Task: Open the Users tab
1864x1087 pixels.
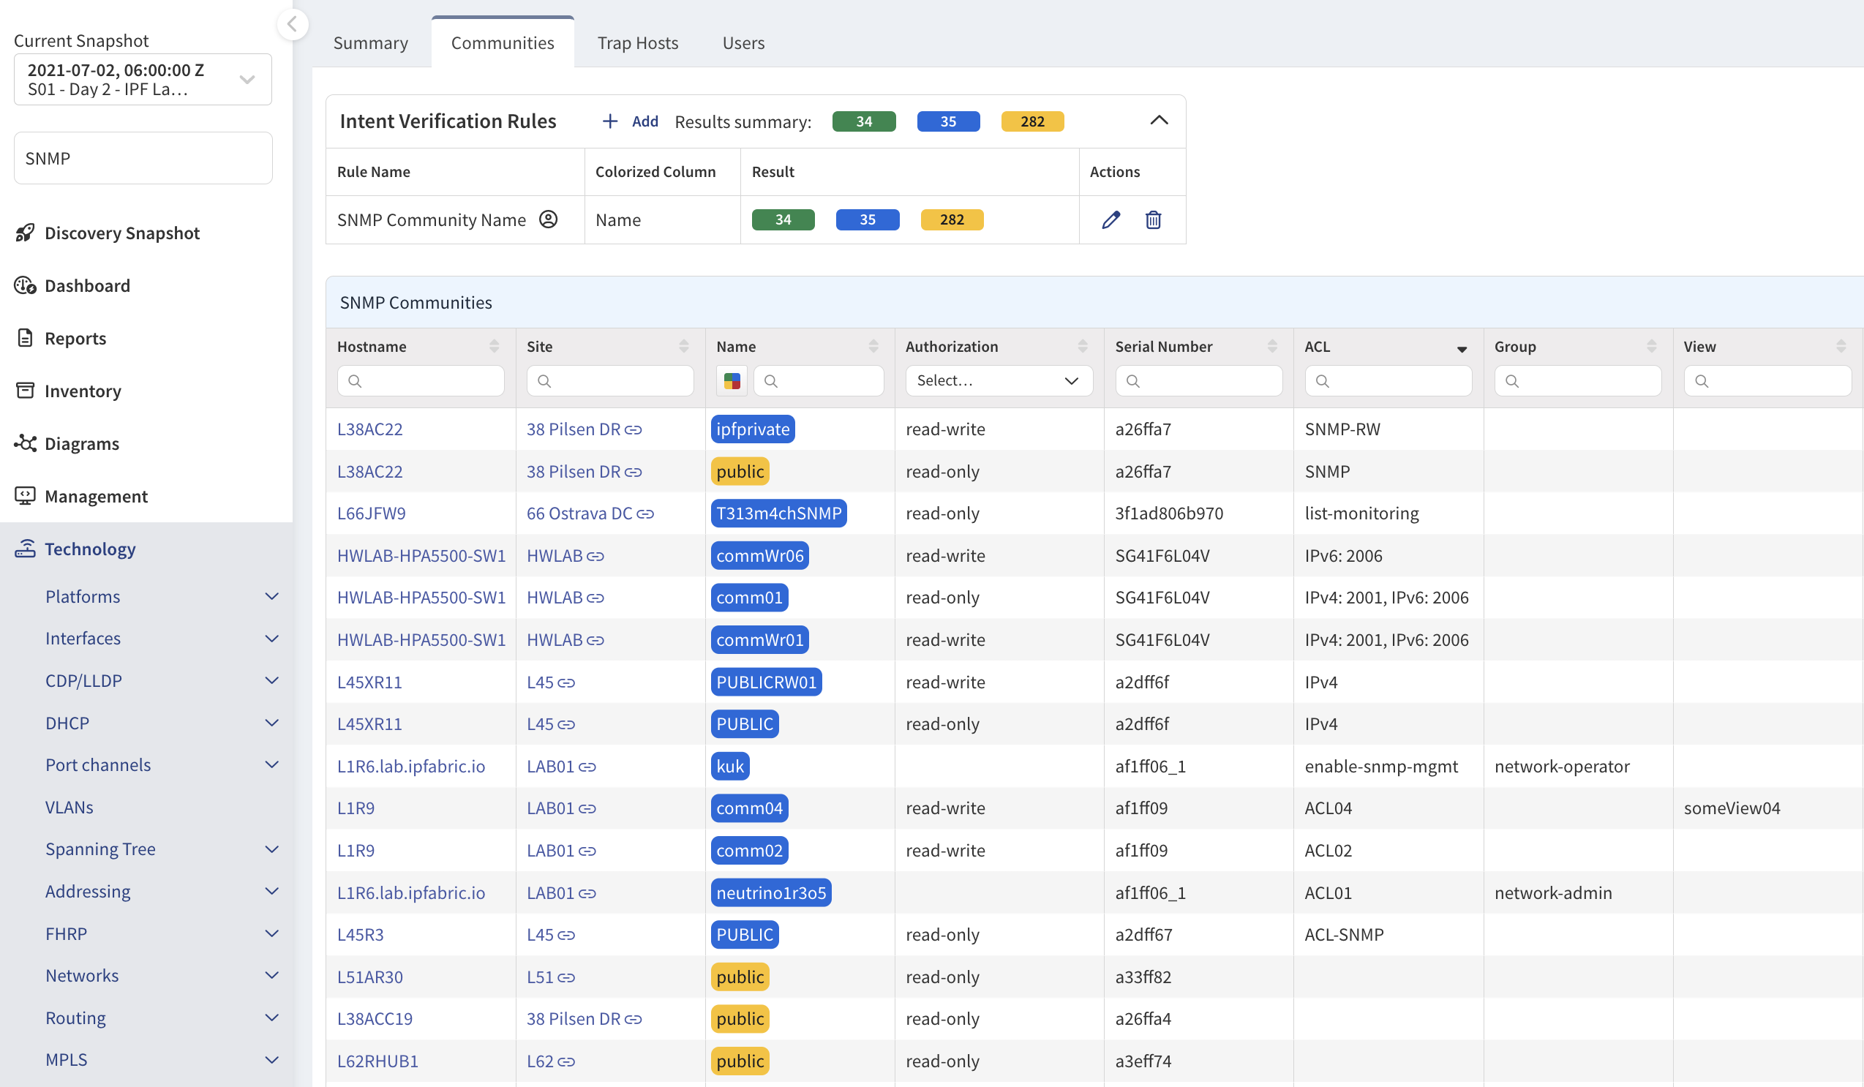Action: 743,43
